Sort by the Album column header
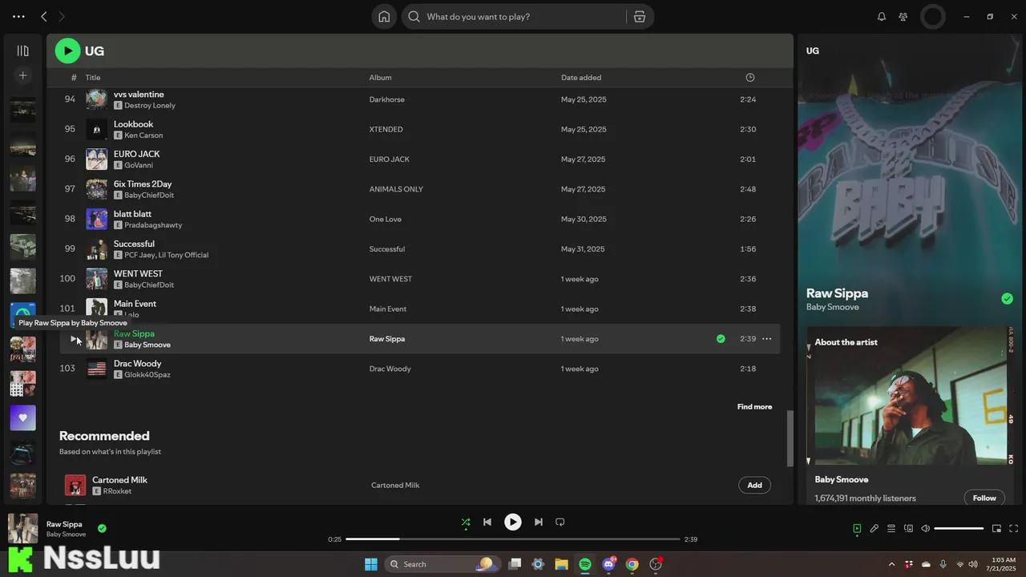This screenshot has width=1026, height=577. click(x=380, y=78)
